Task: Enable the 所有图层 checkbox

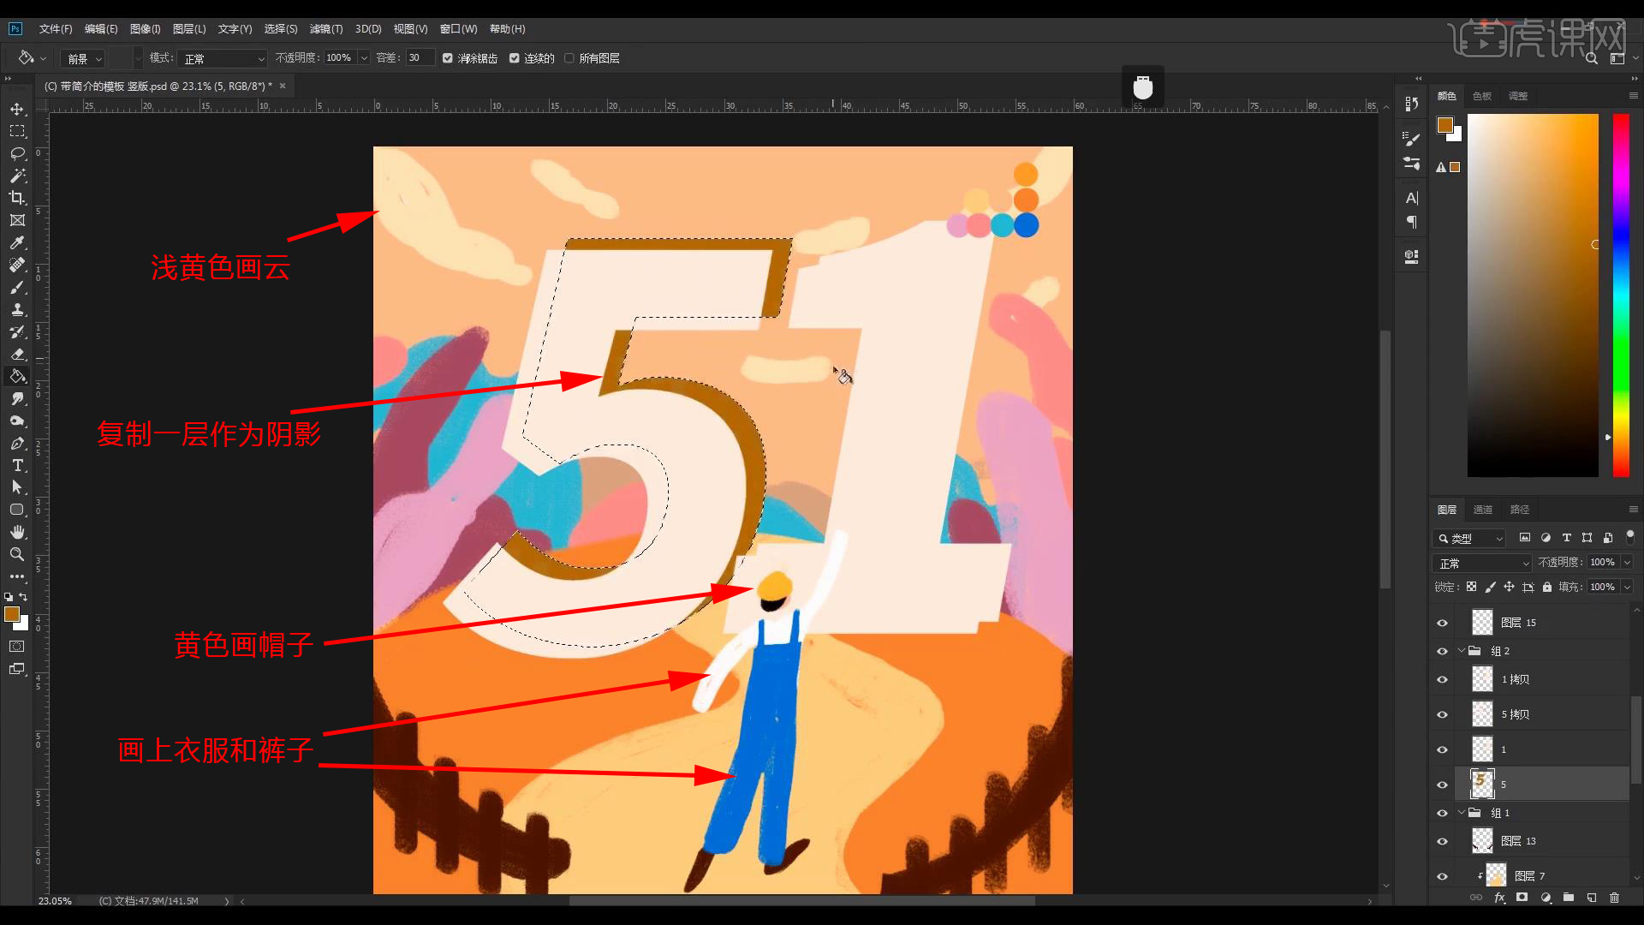Action: [x=569, y=58]
